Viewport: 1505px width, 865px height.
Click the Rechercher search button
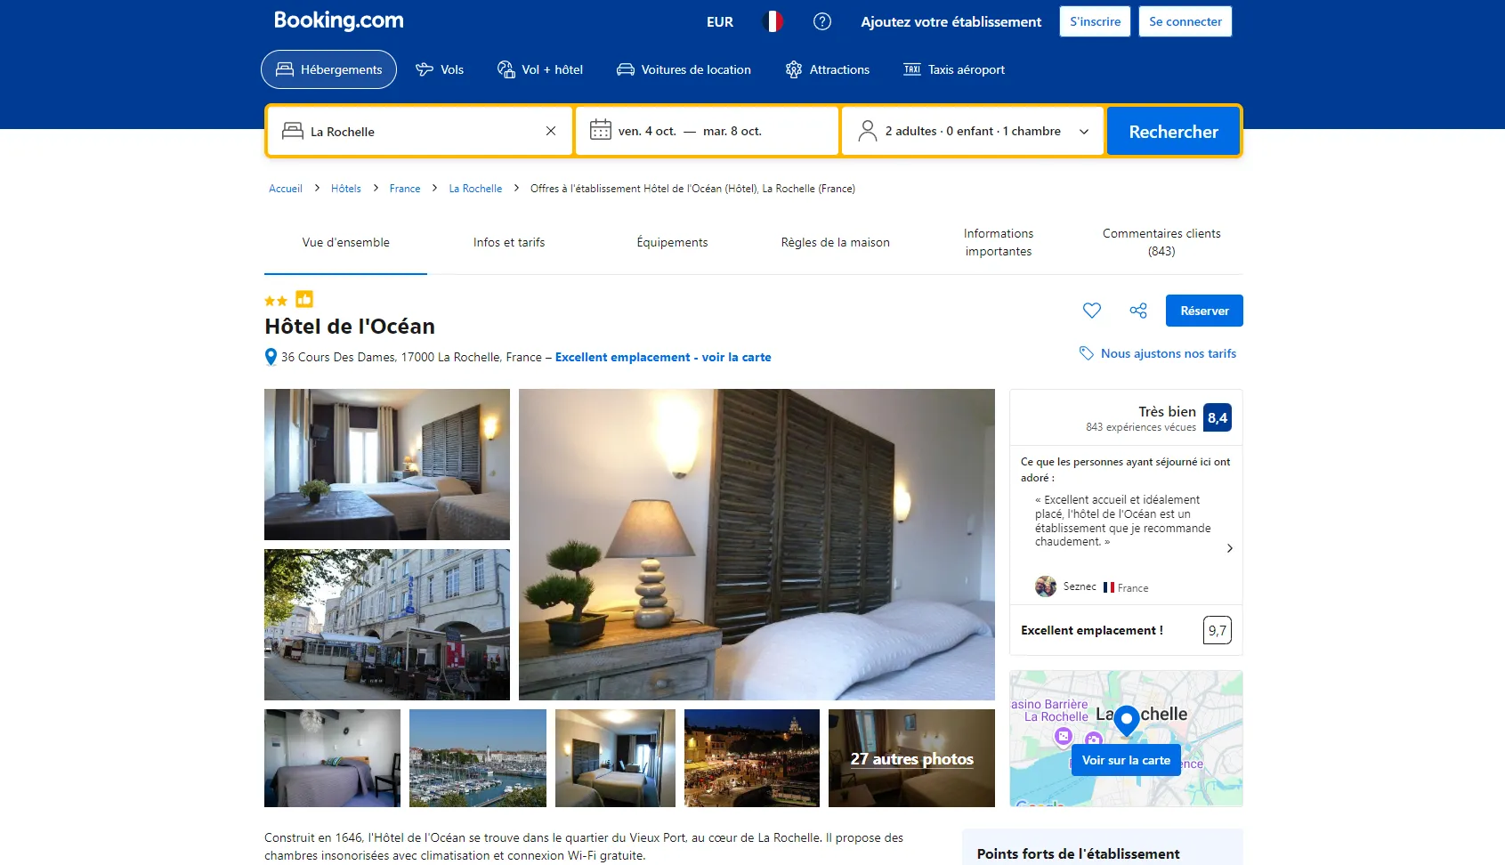1173,132
